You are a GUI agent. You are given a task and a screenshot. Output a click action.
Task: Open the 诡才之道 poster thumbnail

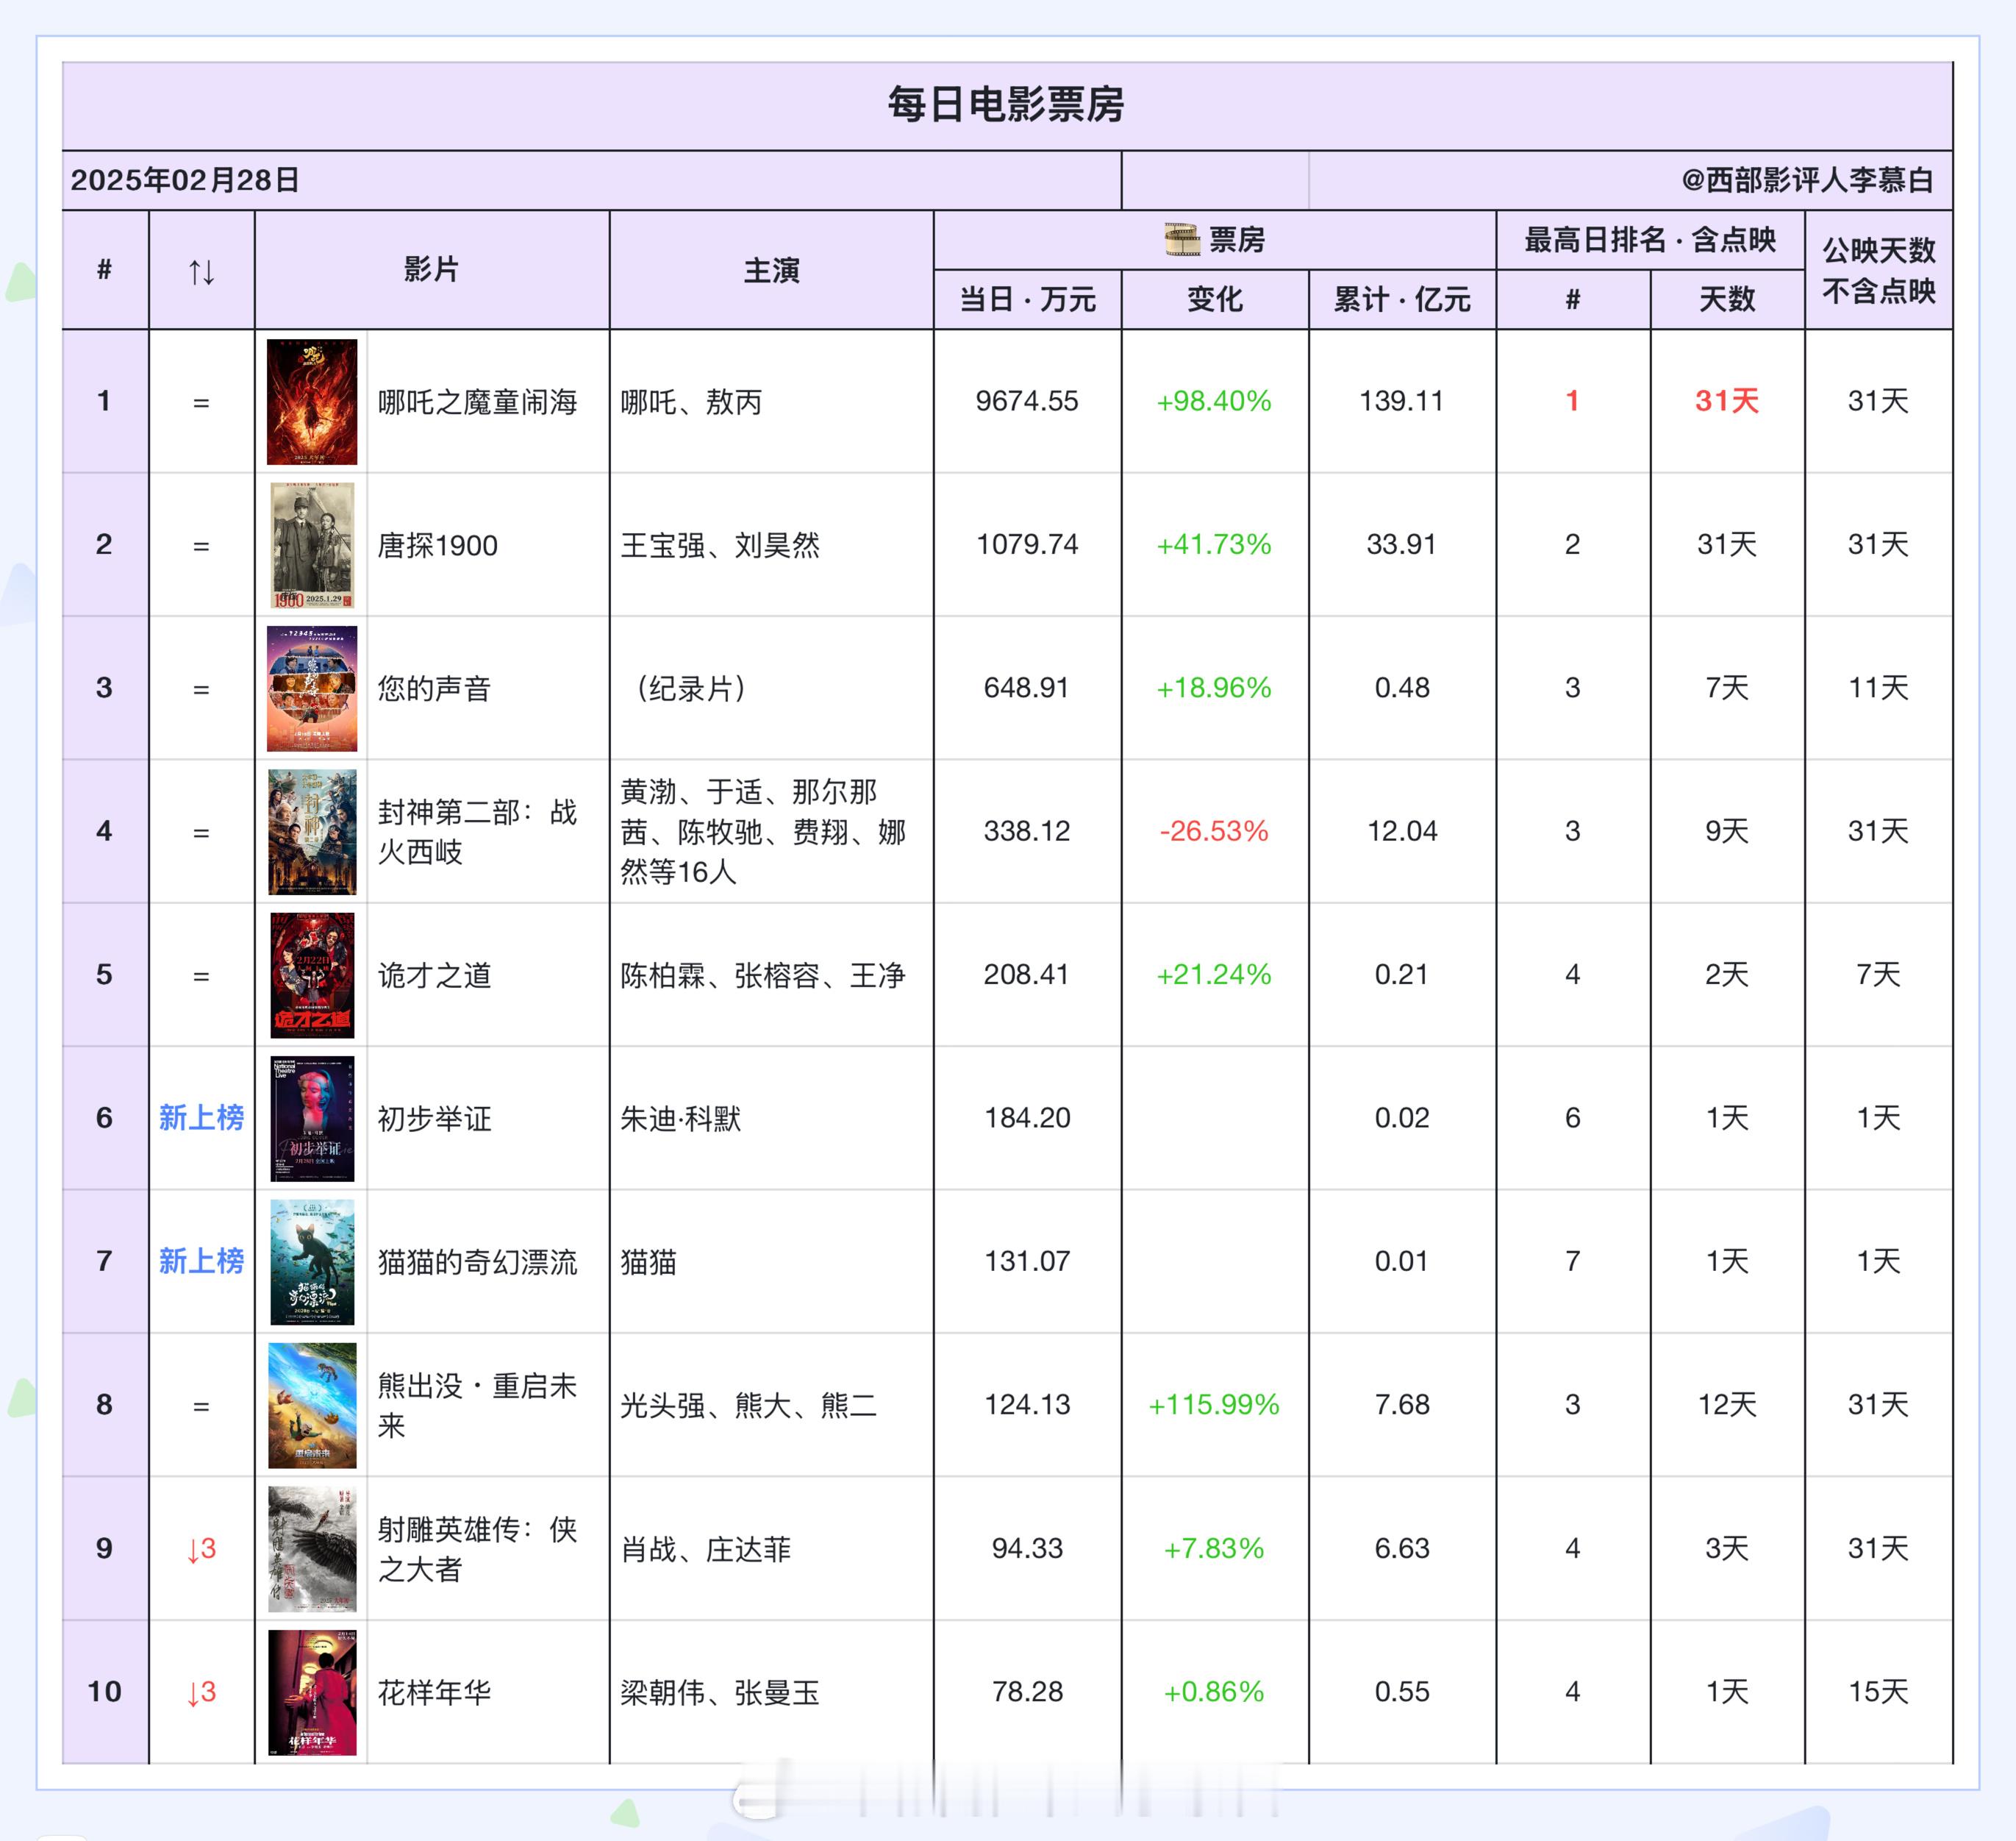312,975
